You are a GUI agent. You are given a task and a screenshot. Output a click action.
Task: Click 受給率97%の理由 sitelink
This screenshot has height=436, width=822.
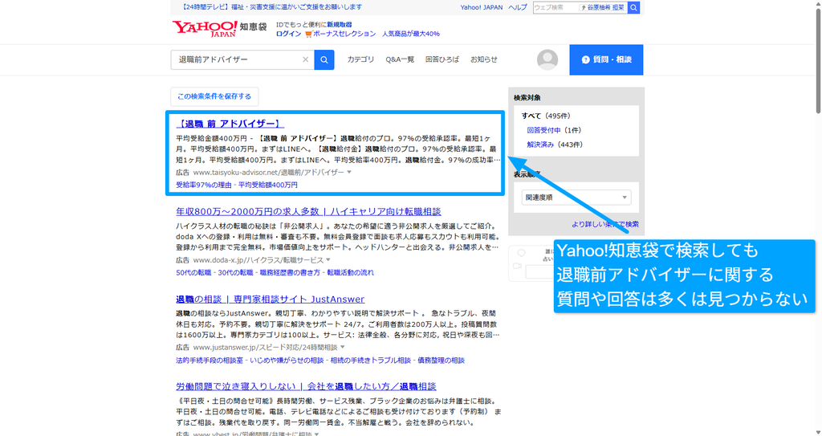[x=203, y=185]
